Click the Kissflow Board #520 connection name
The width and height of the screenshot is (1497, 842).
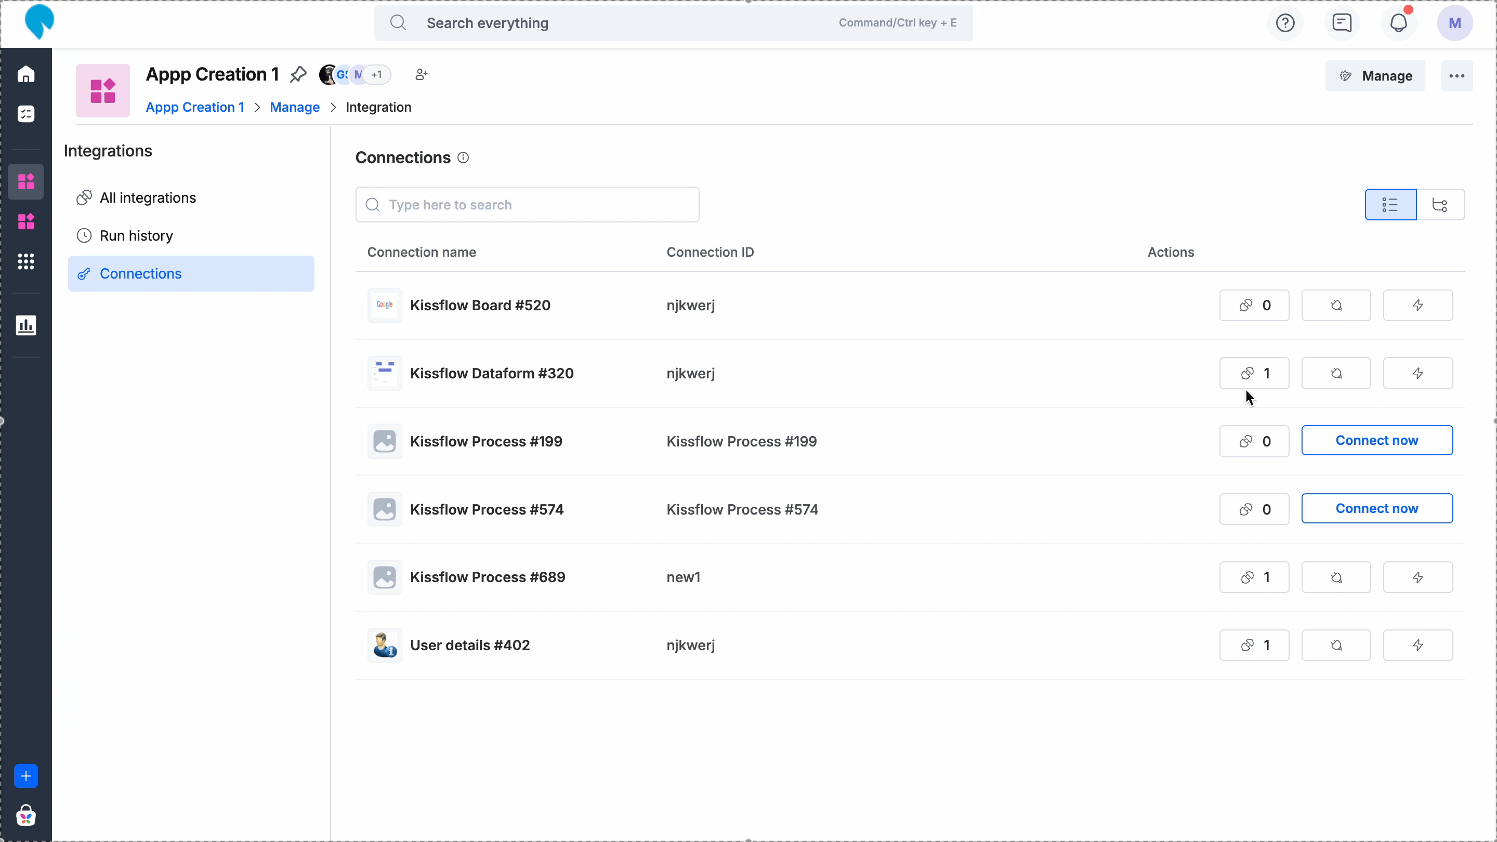480,305
